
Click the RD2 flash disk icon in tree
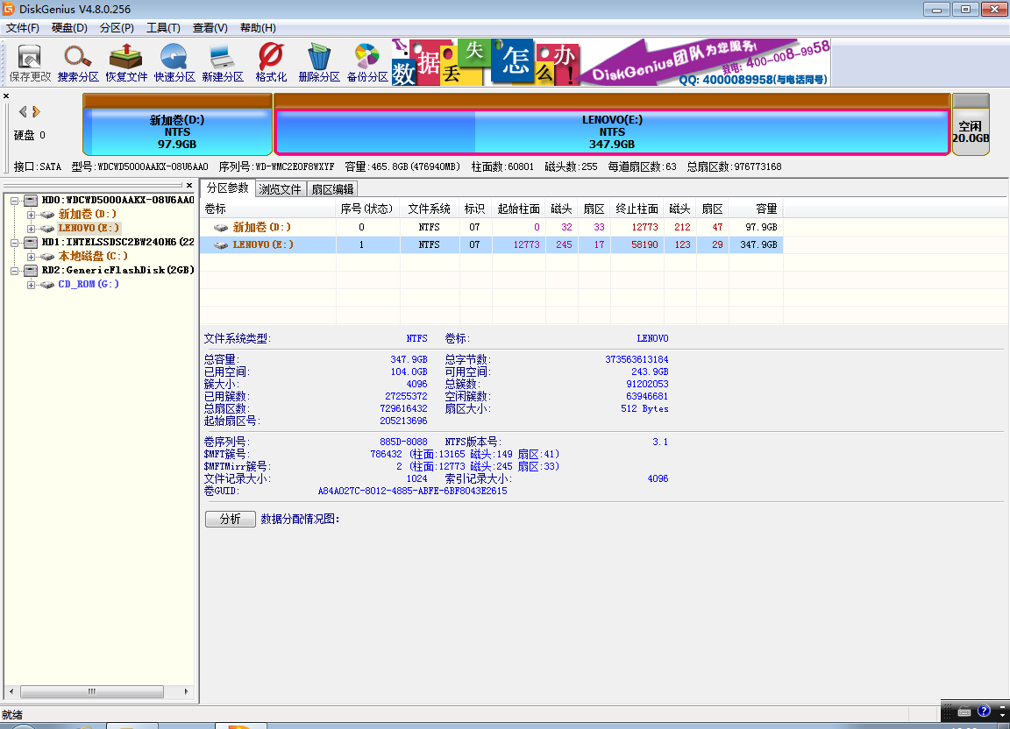(31, 270)
